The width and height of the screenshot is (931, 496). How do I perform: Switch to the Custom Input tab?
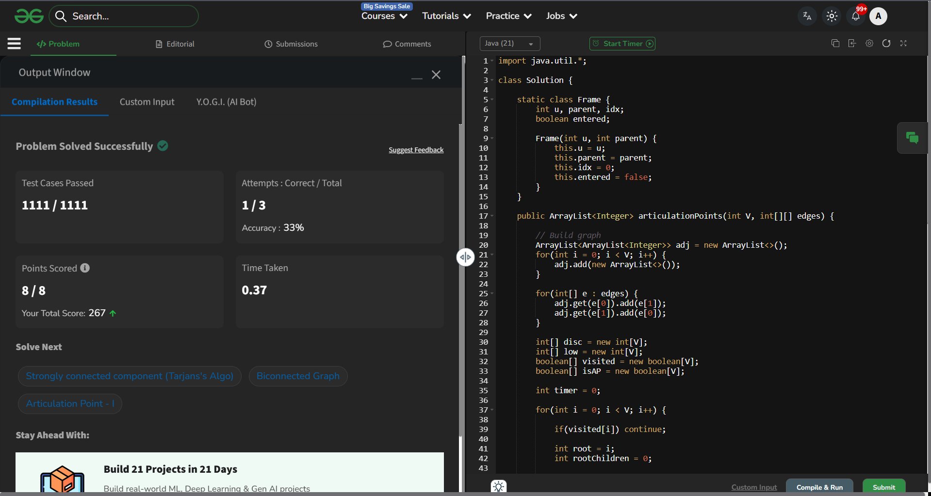tap(147, 102)
